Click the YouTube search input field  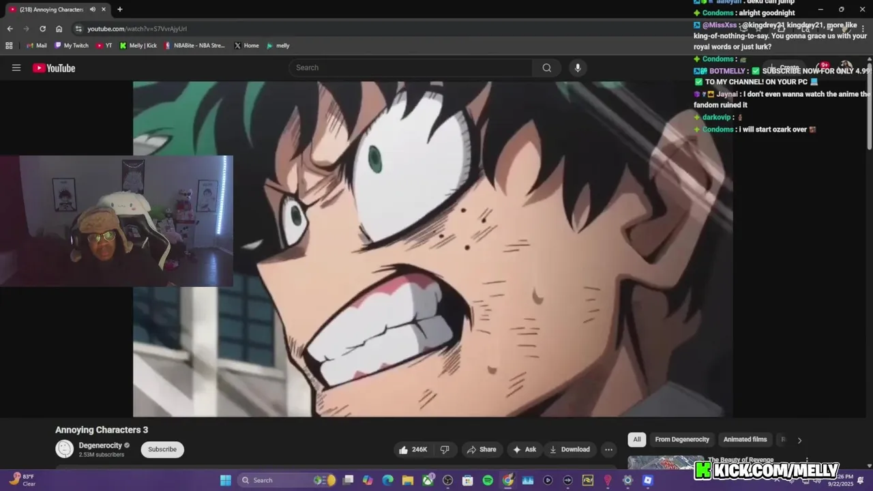(x=411, y=68)
